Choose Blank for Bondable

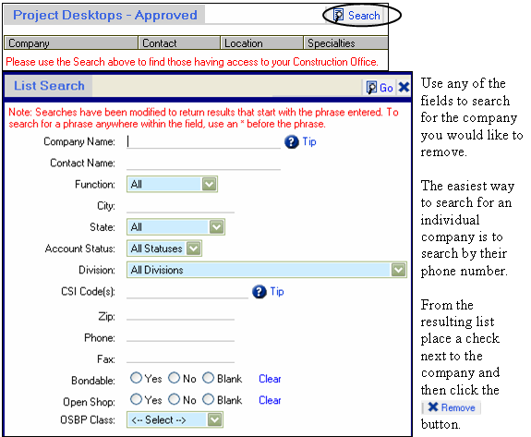click(x=209, y=378)
